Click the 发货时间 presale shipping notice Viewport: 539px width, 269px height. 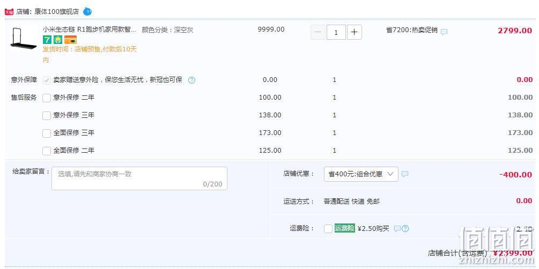point(90,54)
